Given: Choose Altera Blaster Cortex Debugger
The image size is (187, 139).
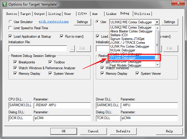Looking at the screenshot, I should pos(132,31).
